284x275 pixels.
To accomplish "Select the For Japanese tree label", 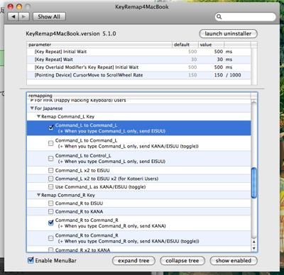I will click(x=49, y=108).
